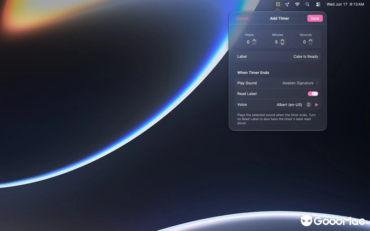Viewport: 370px width, 231px height.
Task: Open the Play Sound Awaken Signature row
Action: 277,83
